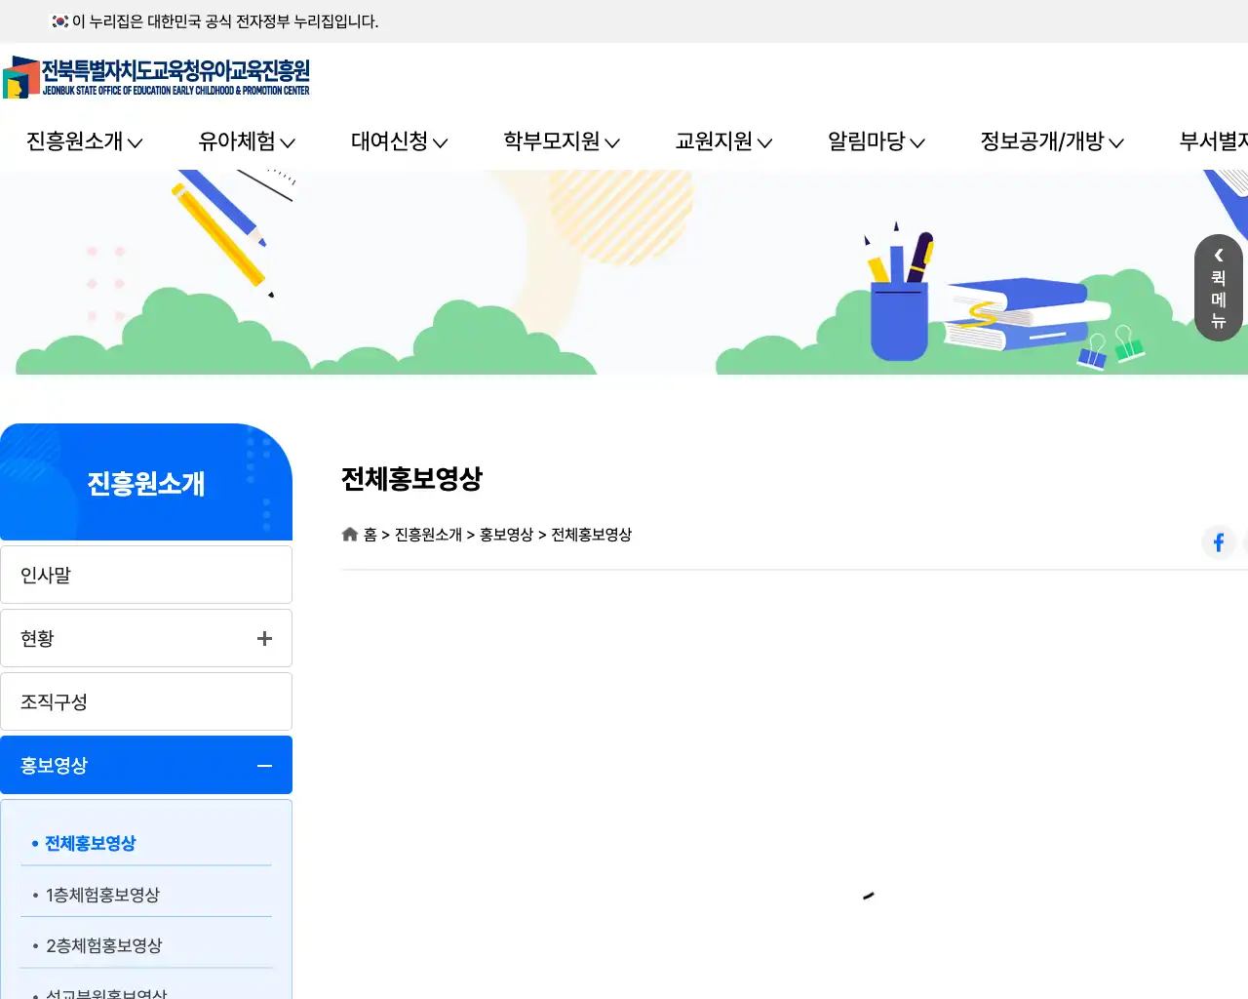Click the Facebook share icon
1248x999 pixels.
point(1219,542)
